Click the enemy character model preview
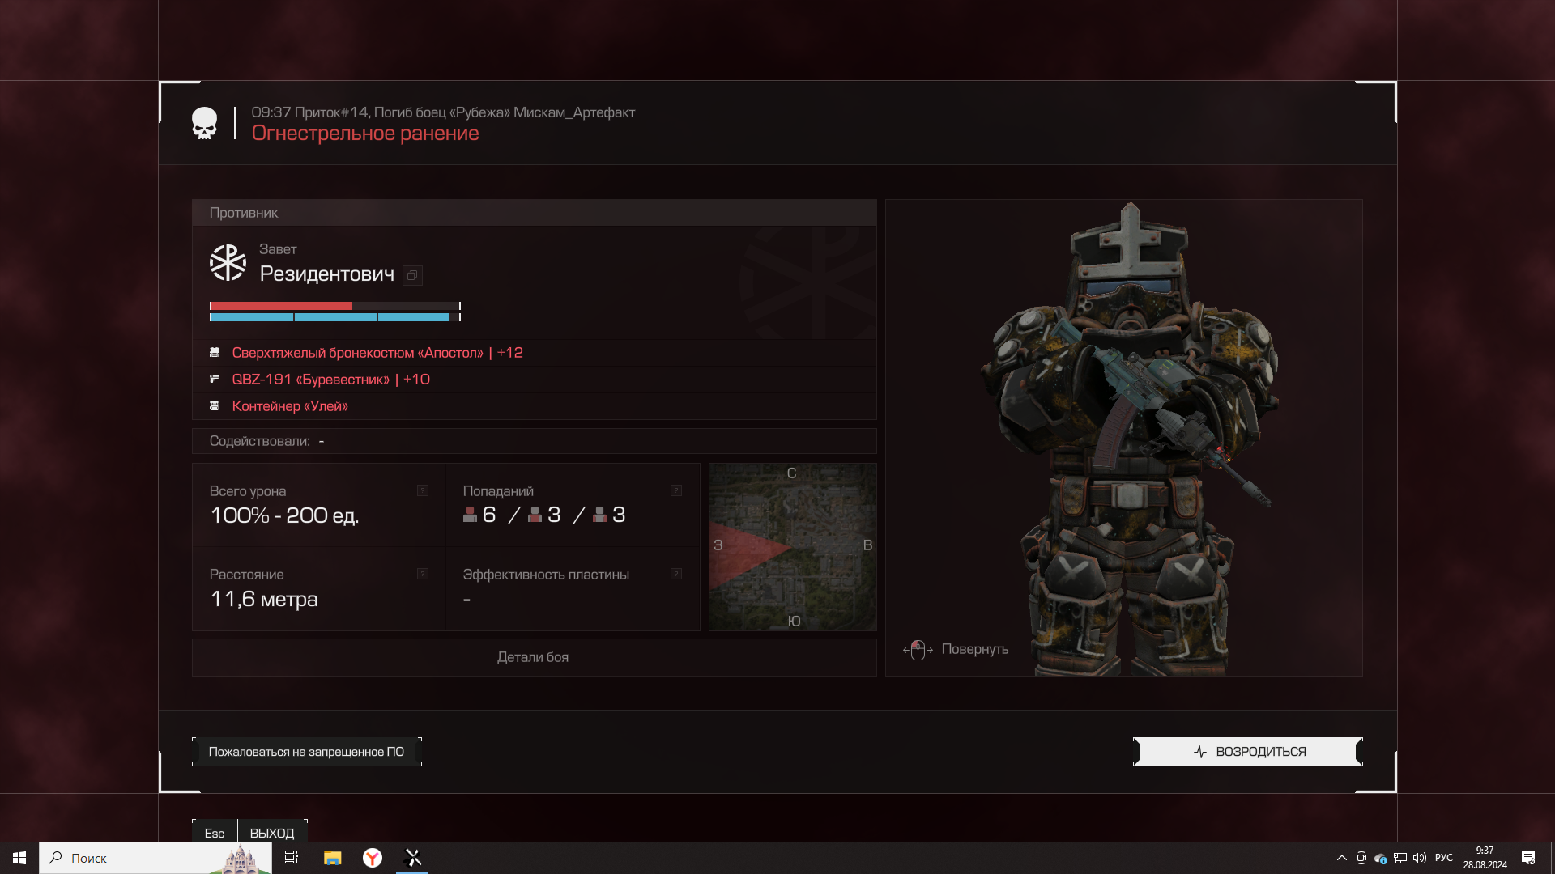Image resolution: width=1555 pixels, height=874 pixels. pos(1124,438)
